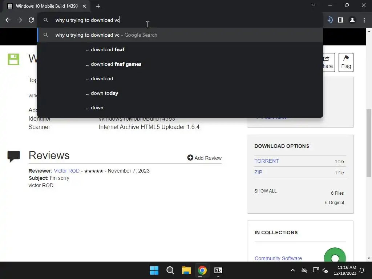Select the Windows 10 Mobile Build tab
Viewport: 372px width, 279px height.
(x=47, y=6)
